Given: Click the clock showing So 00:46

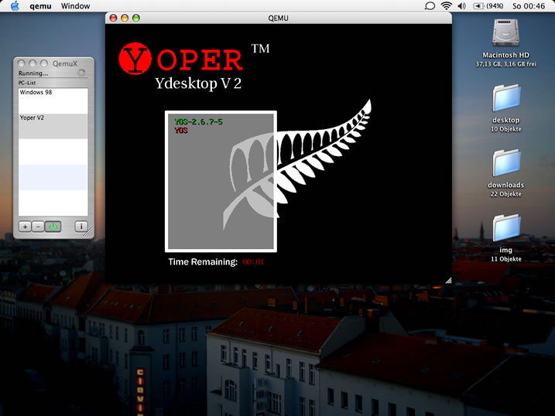Looking at the screenshot, I should 529,6.
